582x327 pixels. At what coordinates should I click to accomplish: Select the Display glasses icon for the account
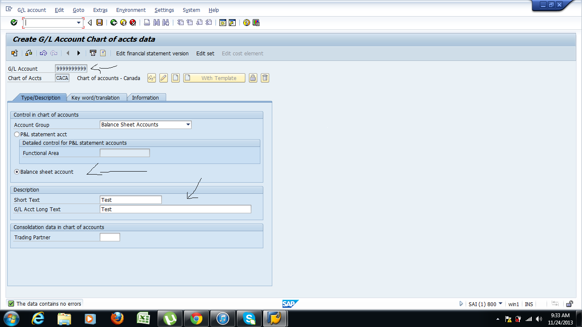(x=151, y=78)
